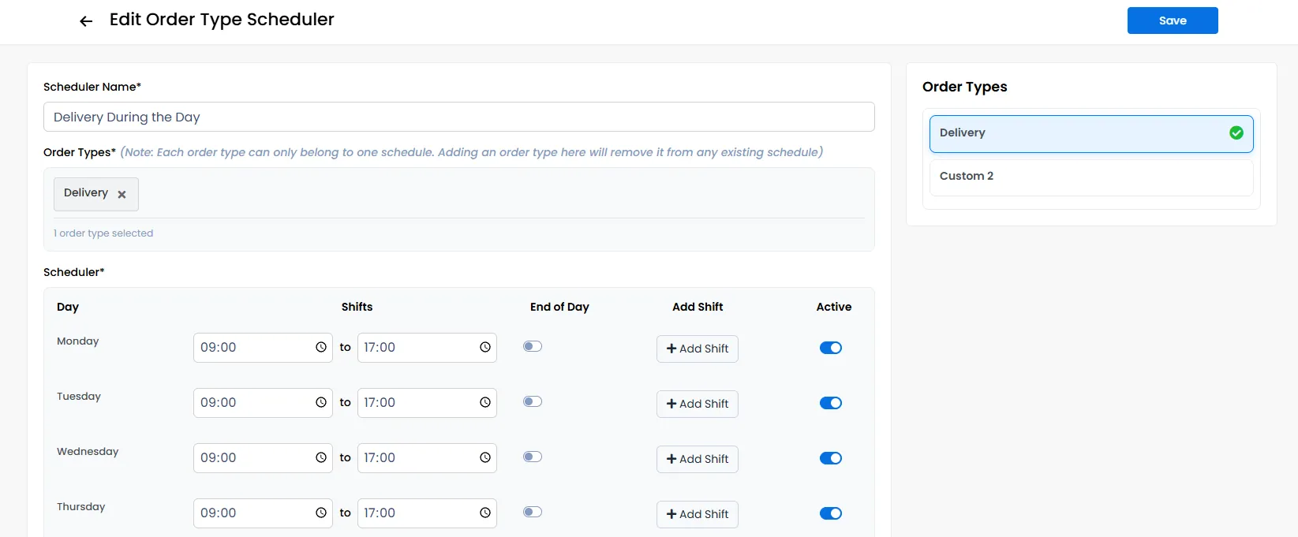Viewport: 1298px width, 537px height.
Task: Select Custom 2 order type
Action: point(1091,177)
